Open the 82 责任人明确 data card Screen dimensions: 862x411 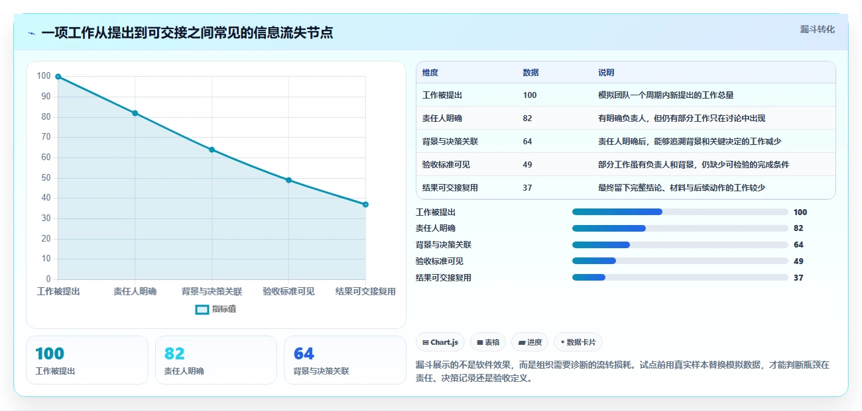(215, 360)
